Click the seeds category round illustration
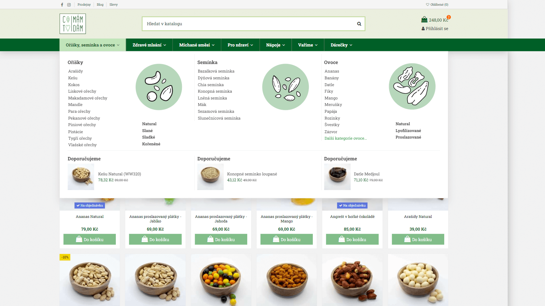This screenshot has width=545, height=306. pyautogui.click(x=286, y=87)
